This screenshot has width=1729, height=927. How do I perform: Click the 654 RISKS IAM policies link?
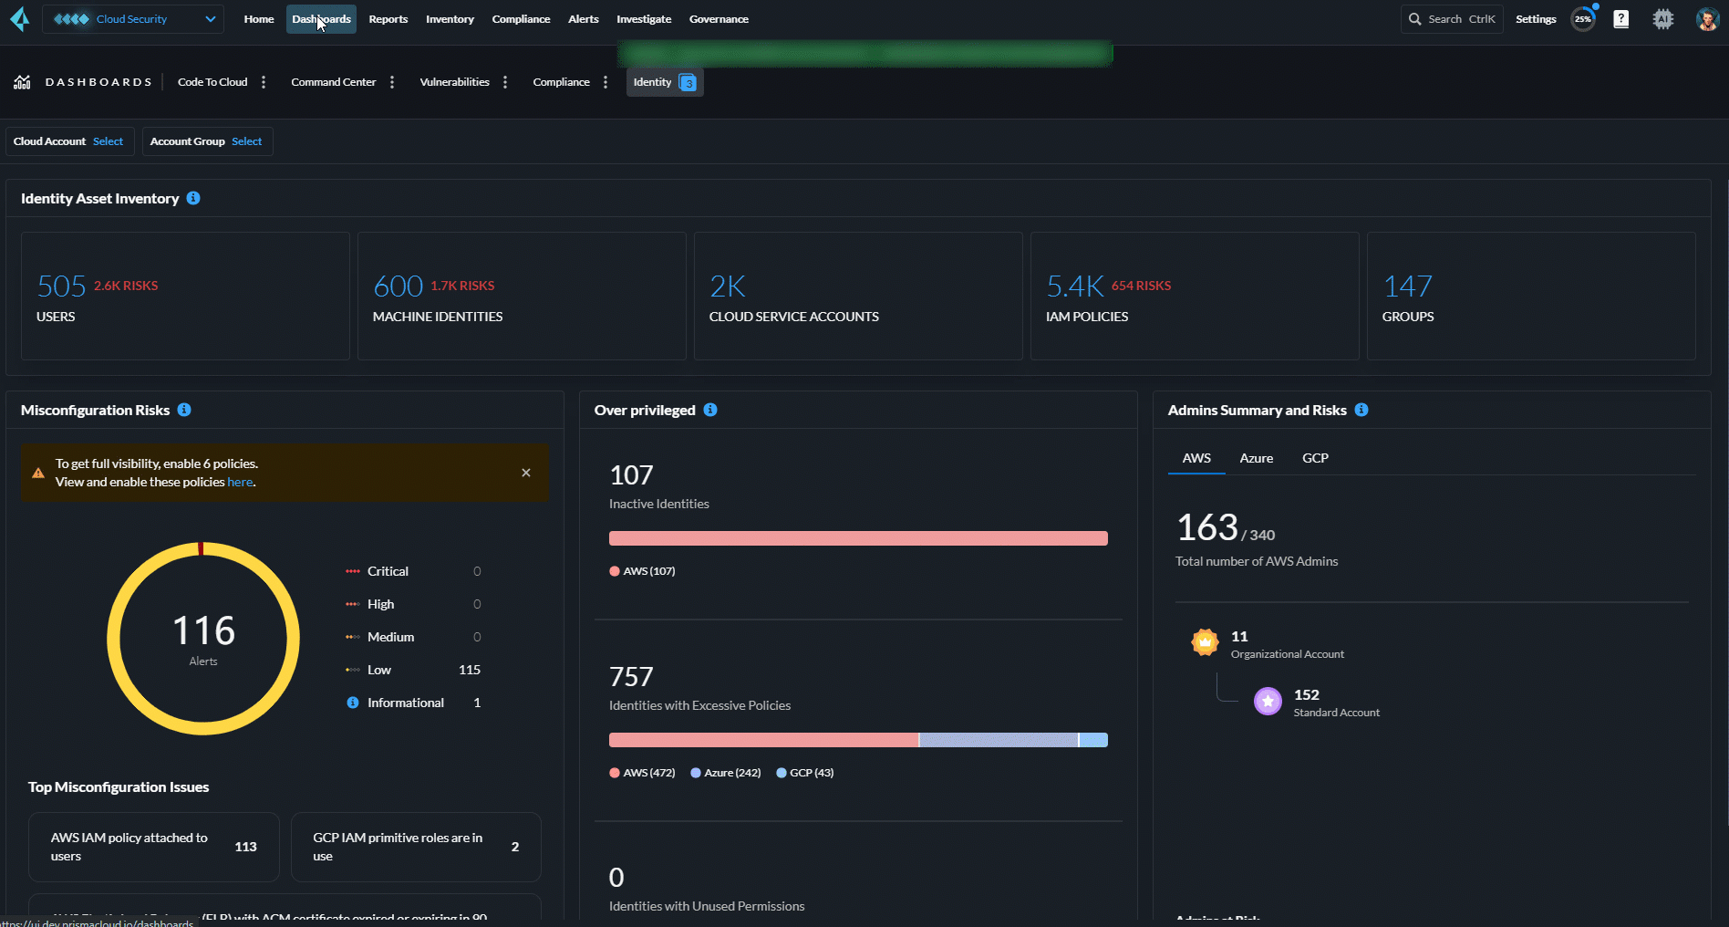pos(1141,286)
